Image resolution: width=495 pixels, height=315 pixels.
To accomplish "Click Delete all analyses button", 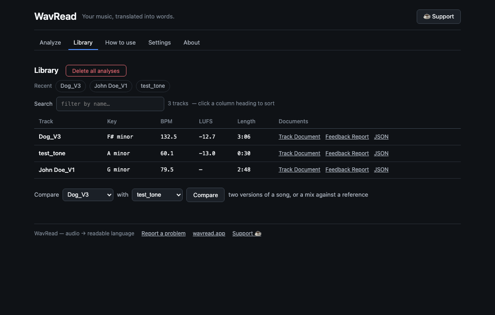I will coord(96,71).
